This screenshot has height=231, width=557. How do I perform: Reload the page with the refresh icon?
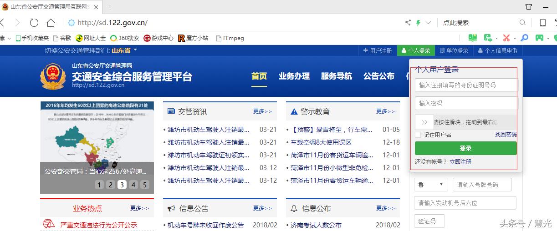(34, 23)
